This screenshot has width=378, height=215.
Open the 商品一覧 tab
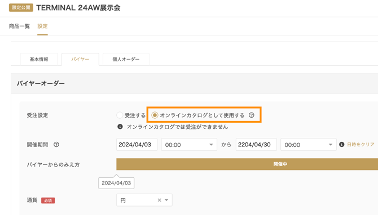(19, 26)
